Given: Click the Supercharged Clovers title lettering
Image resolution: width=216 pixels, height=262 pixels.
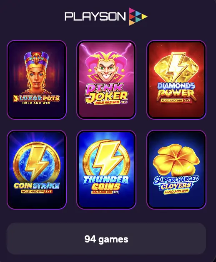Looking at the screenshot, I should click(x=176, y=183).
